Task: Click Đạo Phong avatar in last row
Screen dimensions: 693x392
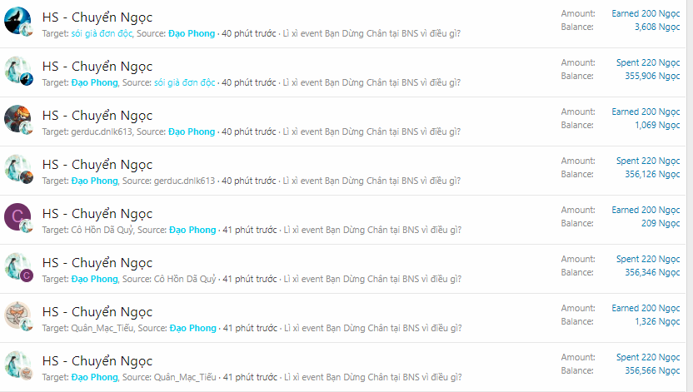Action: coord(17,364)
